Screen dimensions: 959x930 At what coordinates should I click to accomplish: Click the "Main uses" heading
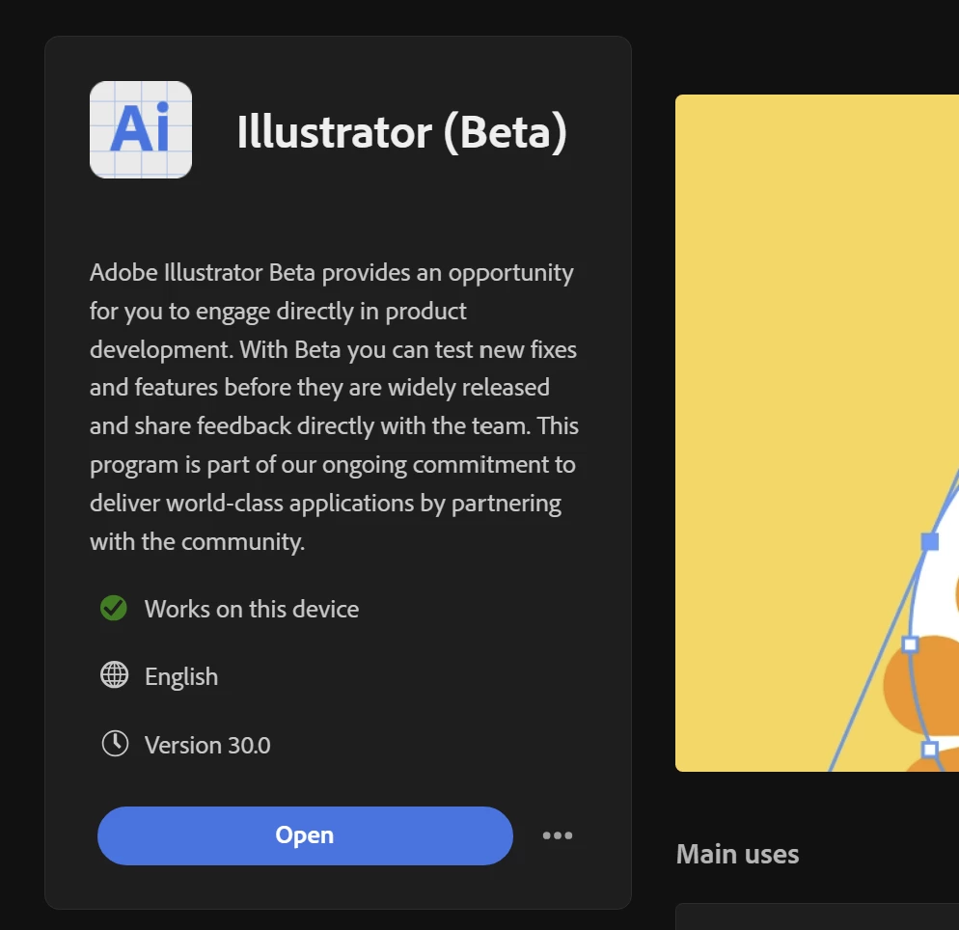(x=738, y=854)
